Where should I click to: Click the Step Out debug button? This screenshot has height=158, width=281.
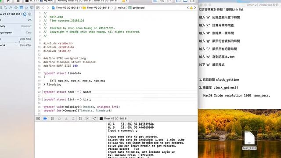coord(73,118)
